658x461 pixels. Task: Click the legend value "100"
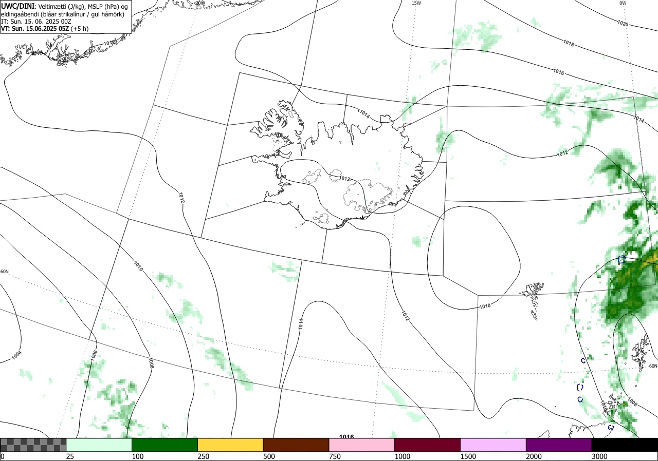click(138, 456)
